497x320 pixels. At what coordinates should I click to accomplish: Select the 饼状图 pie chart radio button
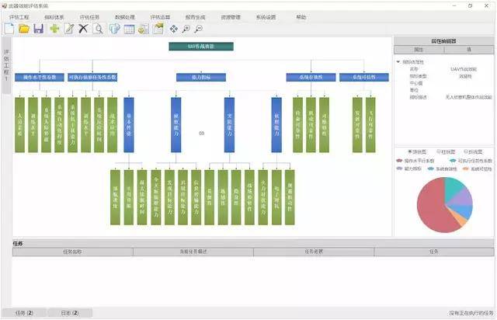coord(410,151)
